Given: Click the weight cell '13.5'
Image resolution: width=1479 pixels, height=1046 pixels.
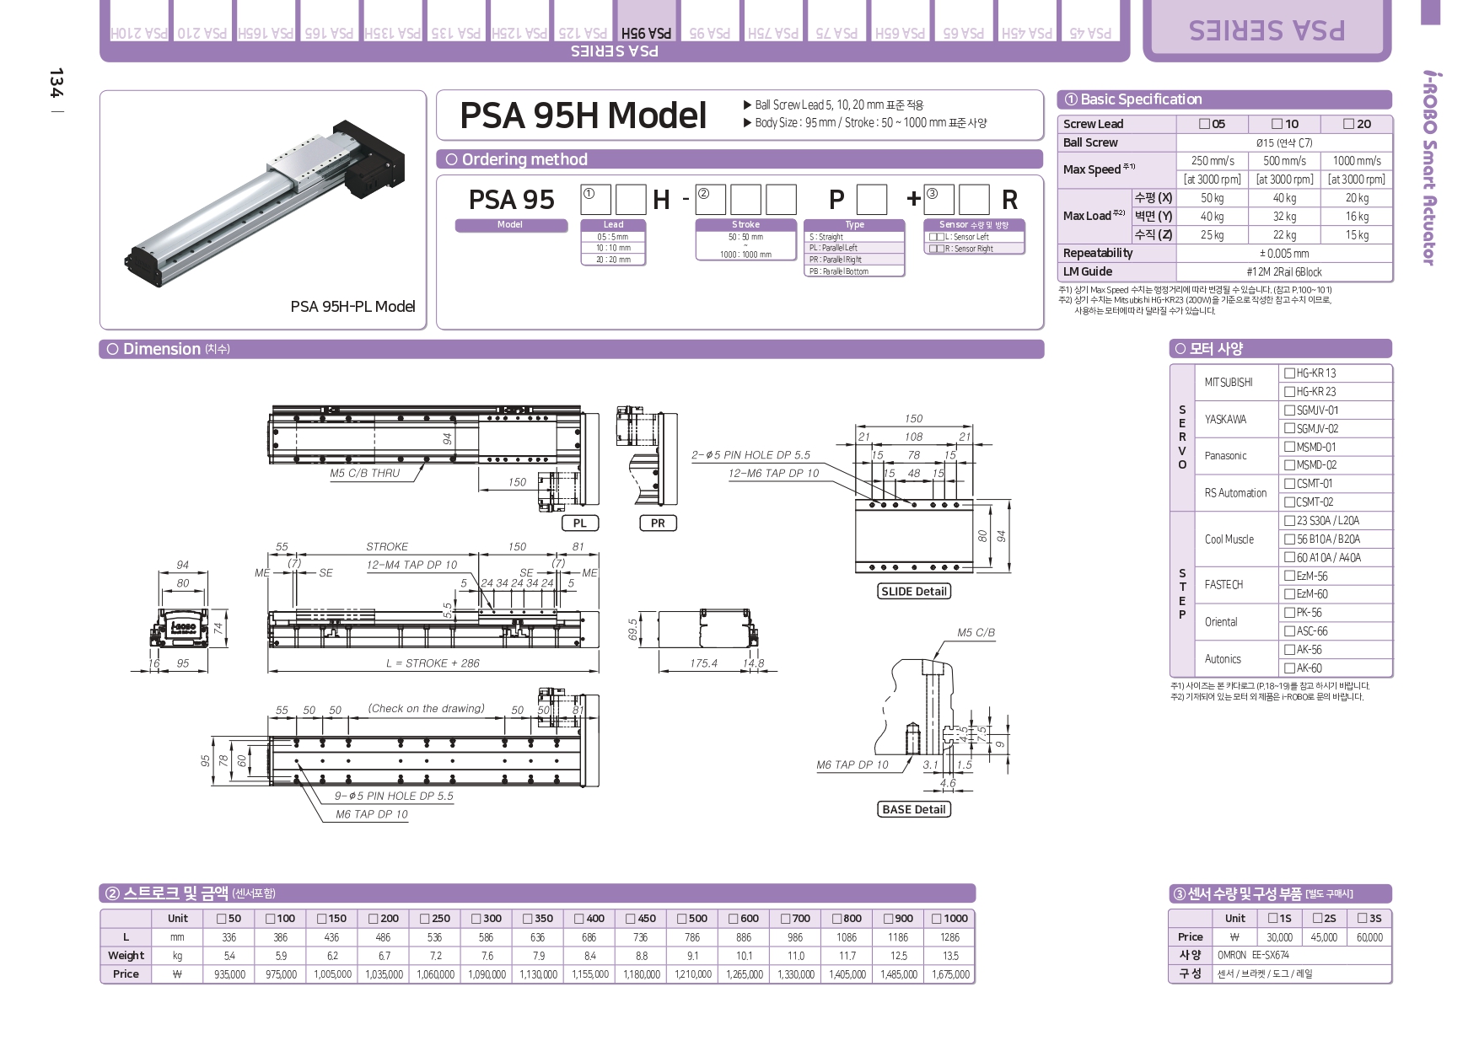Looking at the screenshot, I should [950, 956].
